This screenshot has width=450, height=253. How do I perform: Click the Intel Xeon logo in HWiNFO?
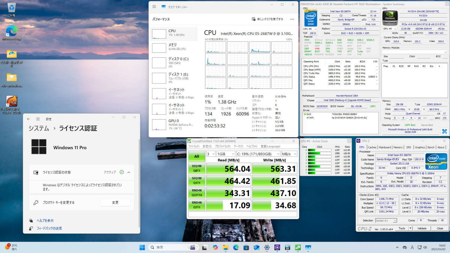pyautogui.click(x=310, y=18)
